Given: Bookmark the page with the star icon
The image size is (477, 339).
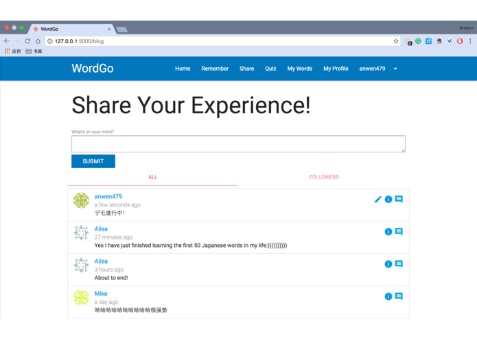Looking at the screenshot, I should point(396,41).
